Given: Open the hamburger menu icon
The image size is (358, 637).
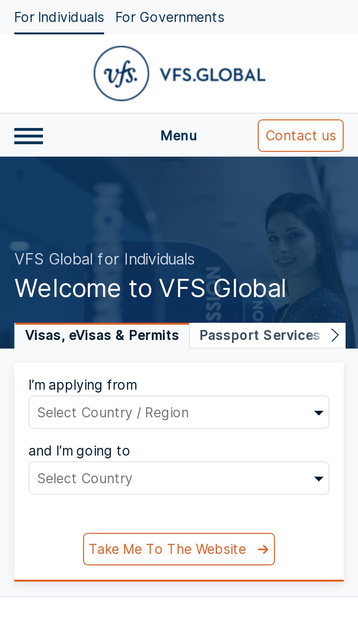Looking at the screenshot, I should click(29, 136).
